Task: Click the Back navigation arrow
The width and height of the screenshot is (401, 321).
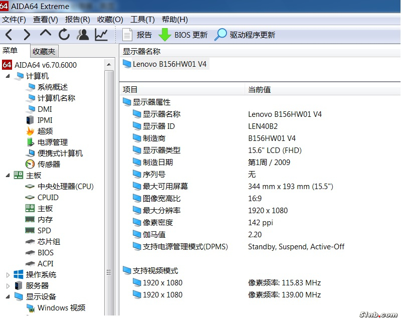Action: click(x=9, y=35)
